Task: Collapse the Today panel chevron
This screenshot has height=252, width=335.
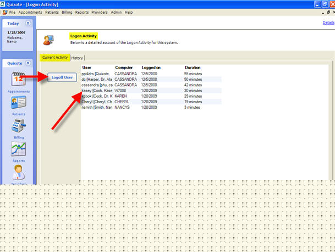Action: [28, 23]
